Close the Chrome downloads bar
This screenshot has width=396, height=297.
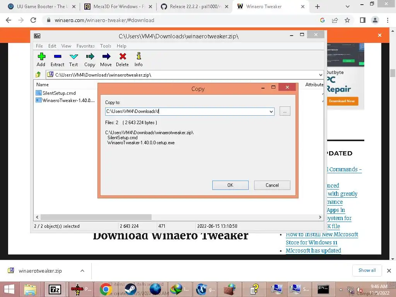[389, 271]
